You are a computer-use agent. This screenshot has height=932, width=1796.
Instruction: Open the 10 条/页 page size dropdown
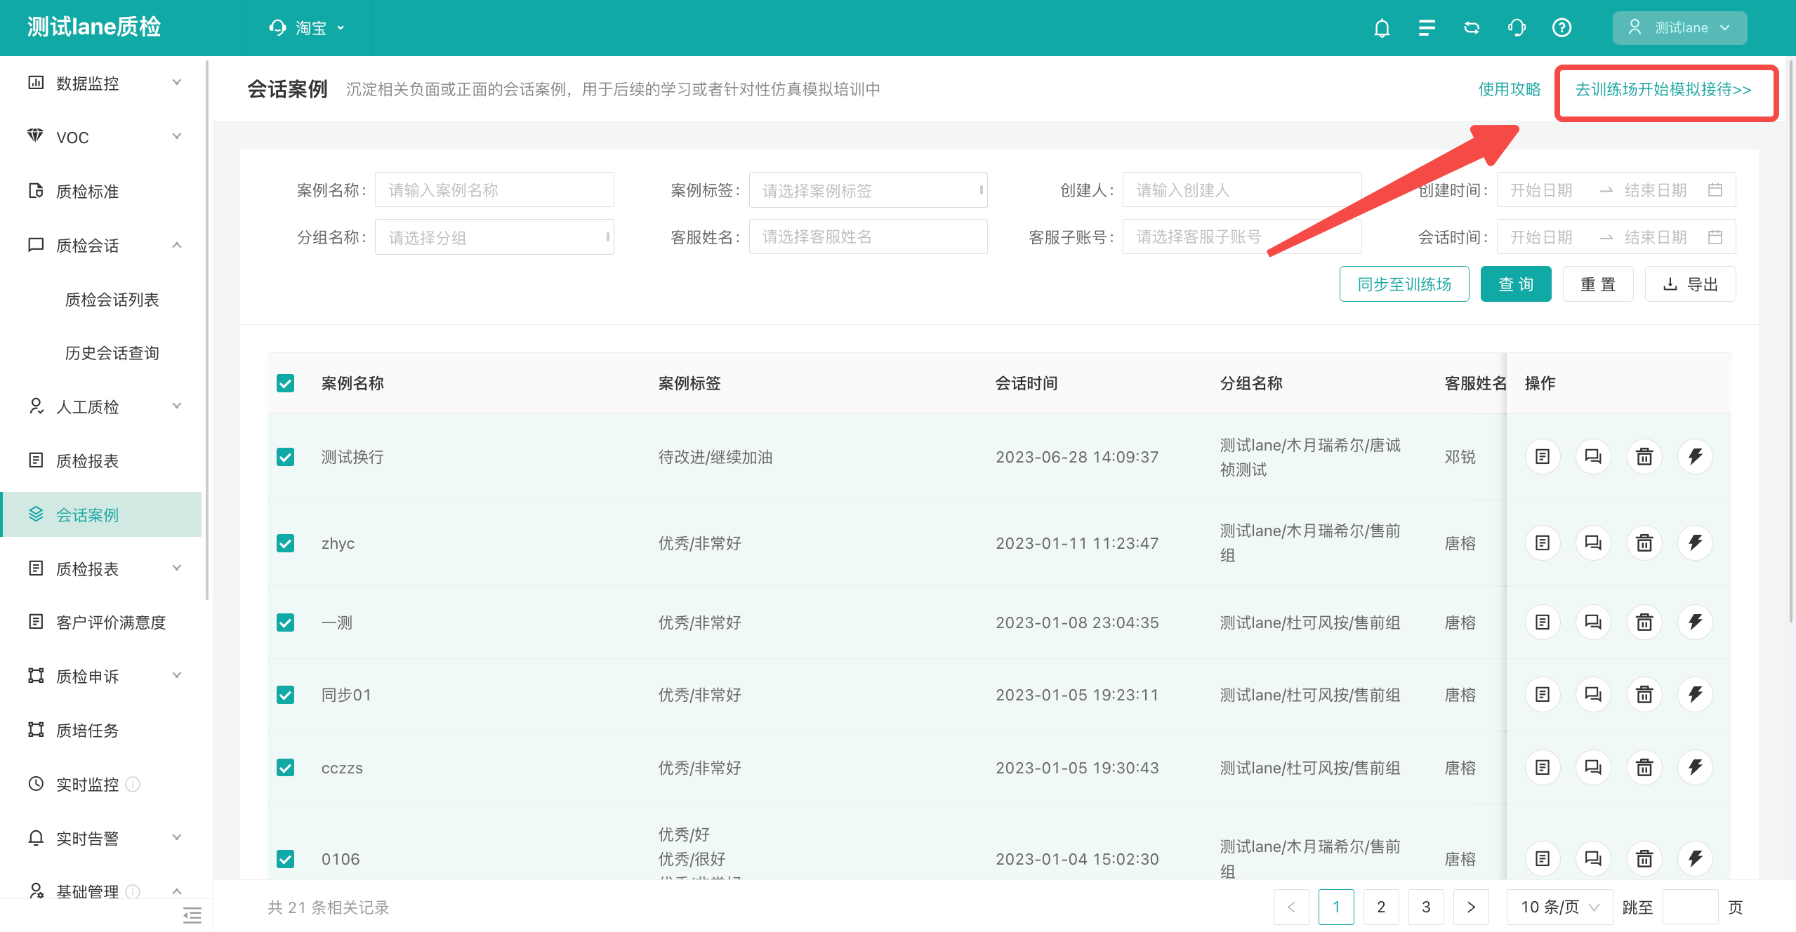pos(1559,907)
